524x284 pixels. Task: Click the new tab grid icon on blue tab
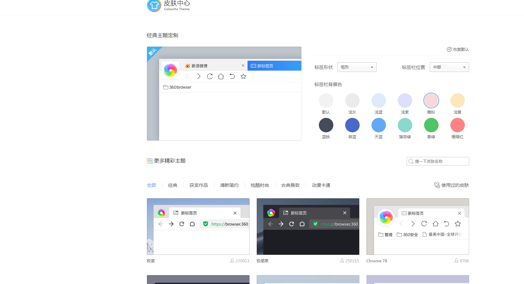tap(253, 66)
